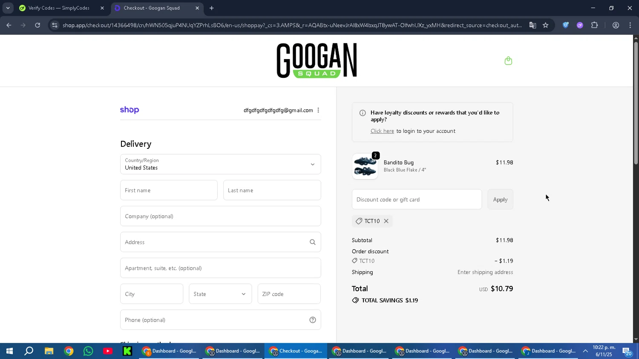Remove the TCT10 discount code tag
This screenshot has height=359, width=639.
[x=386, y=221]
